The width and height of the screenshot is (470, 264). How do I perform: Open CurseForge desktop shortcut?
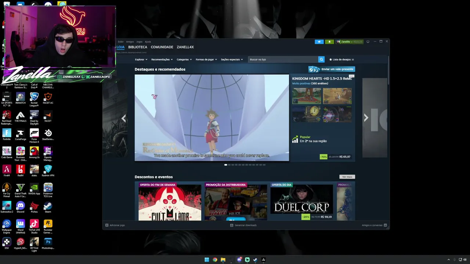point(21,135)
